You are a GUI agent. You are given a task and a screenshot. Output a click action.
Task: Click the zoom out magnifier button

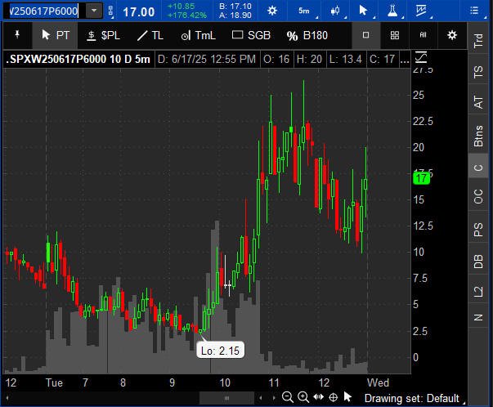click(x=288, y=397)
